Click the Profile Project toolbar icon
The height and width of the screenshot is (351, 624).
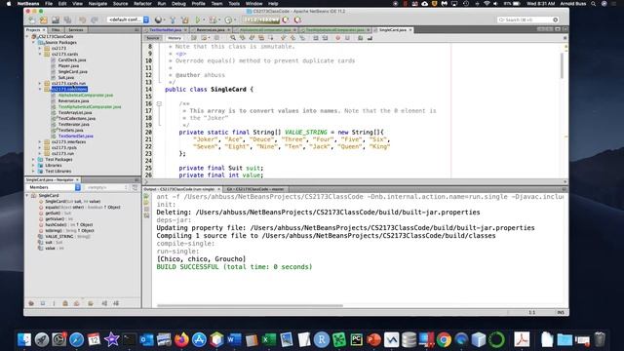tap(228, 19)
